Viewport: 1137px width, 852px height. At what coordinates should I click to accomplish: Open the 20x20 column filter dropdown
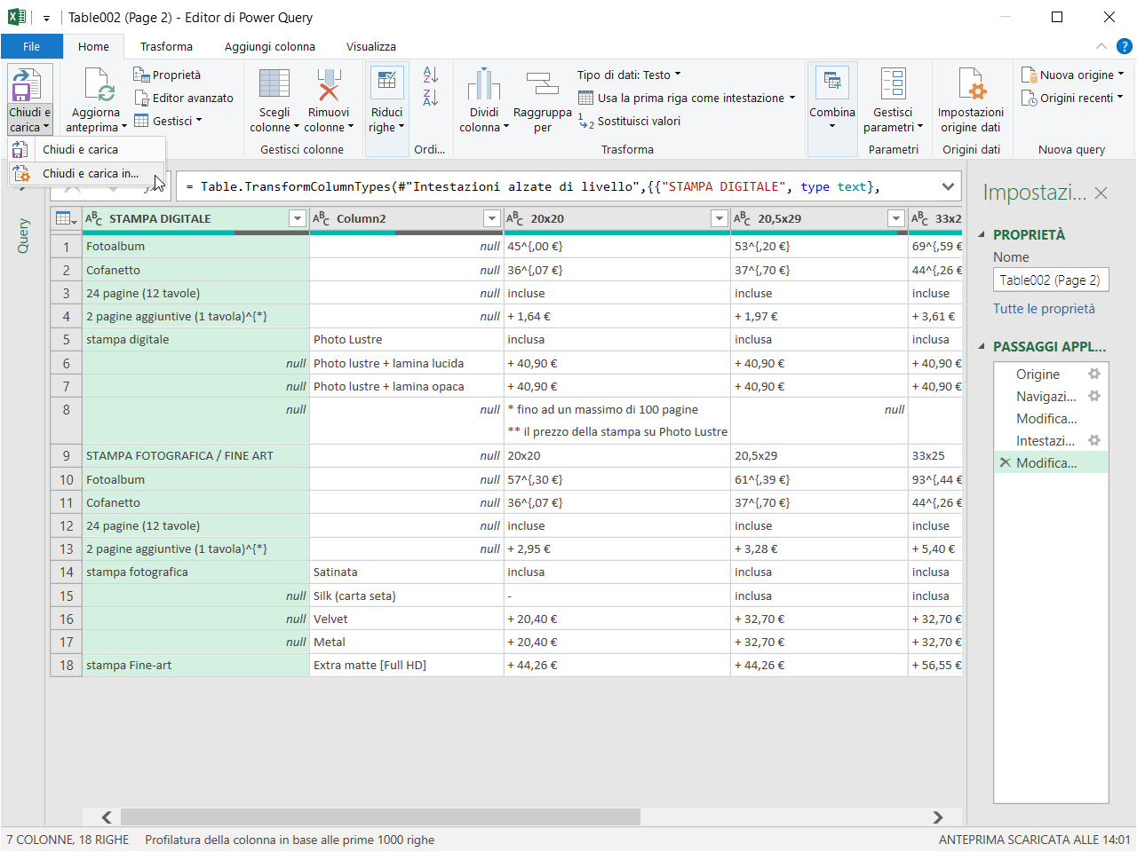point(720,218)
